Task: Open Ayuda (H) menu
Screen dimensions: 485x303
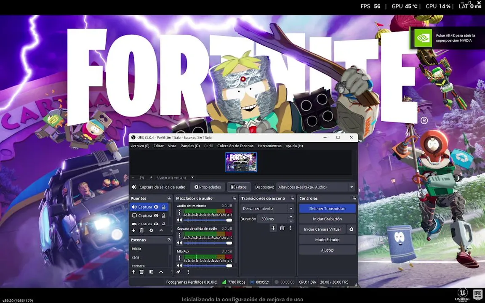Action: [x=294, y=146]
